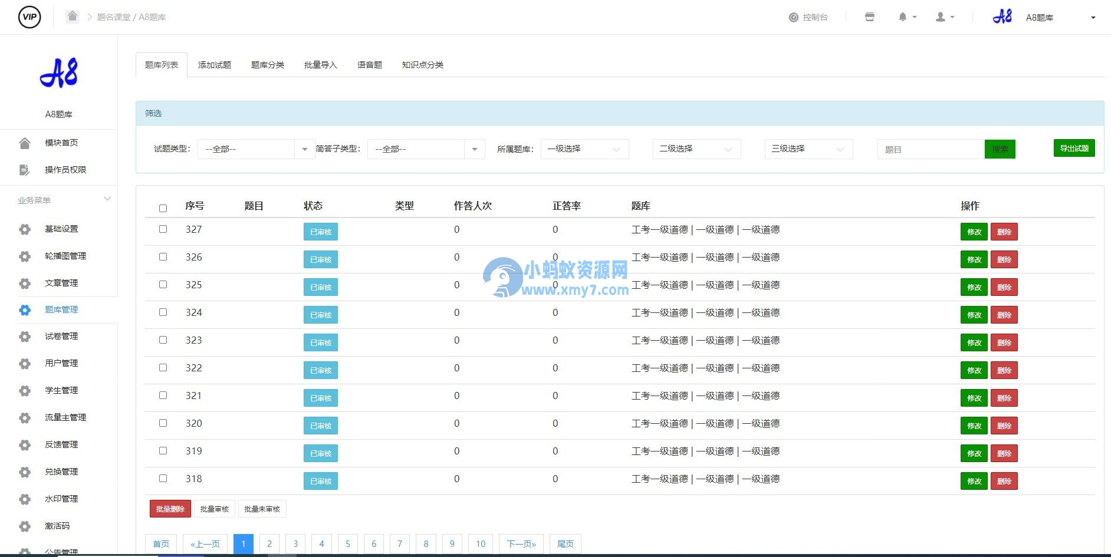Check the select-all checkbox in the header
The width and height of the screenshot is (1111, 557).
point(163,208)
